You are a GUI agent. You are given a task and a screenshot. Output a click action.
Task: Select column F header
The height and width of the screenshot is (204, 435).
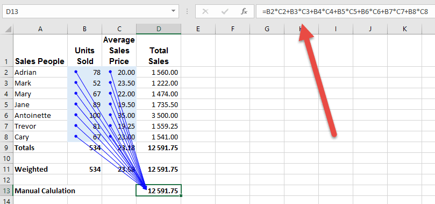pyautogui.click(x=232, y=29)
